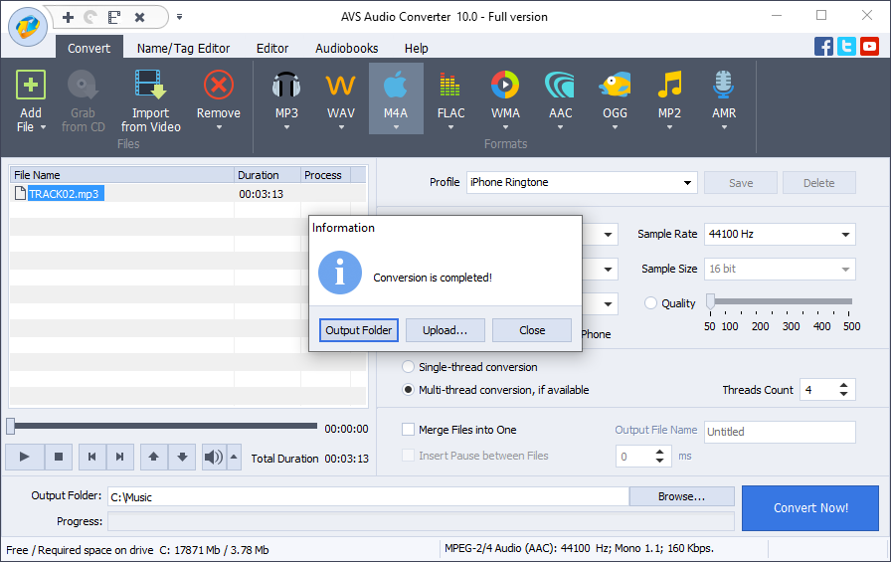Viewport: 891px width, 562px height.
Task: Select the AMR format icon
Action: coord(724,86)
